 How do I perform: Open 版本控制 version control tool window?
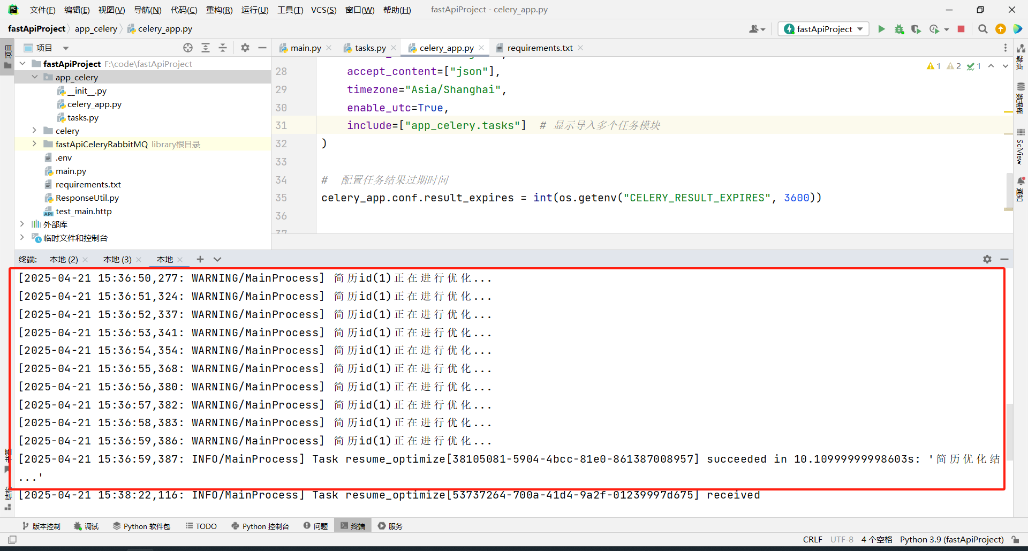pyautogui.click(x=41, y=526)
